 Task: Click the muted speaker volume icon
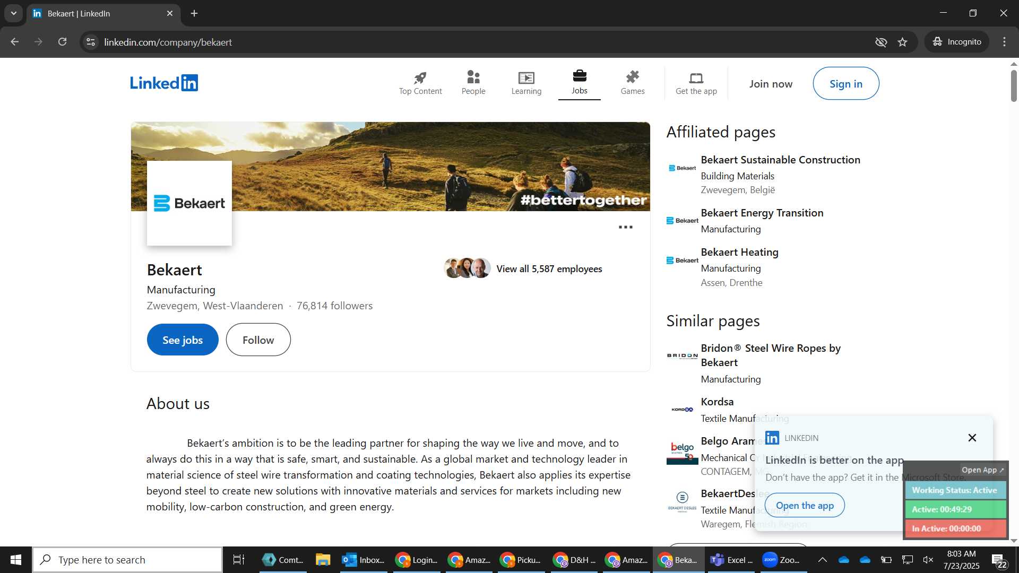[x=928, y=560]
